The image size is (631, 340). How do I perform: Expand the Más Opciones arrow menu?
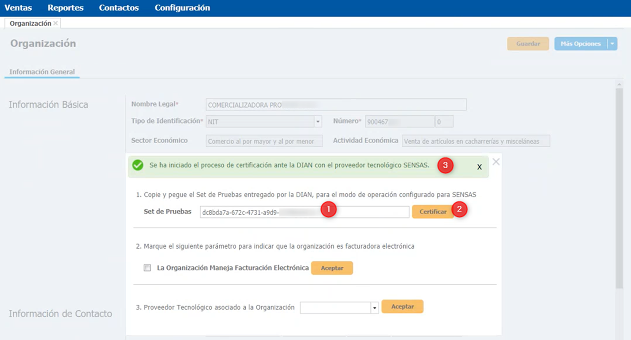pyautogui.click(x=612, y=44)
